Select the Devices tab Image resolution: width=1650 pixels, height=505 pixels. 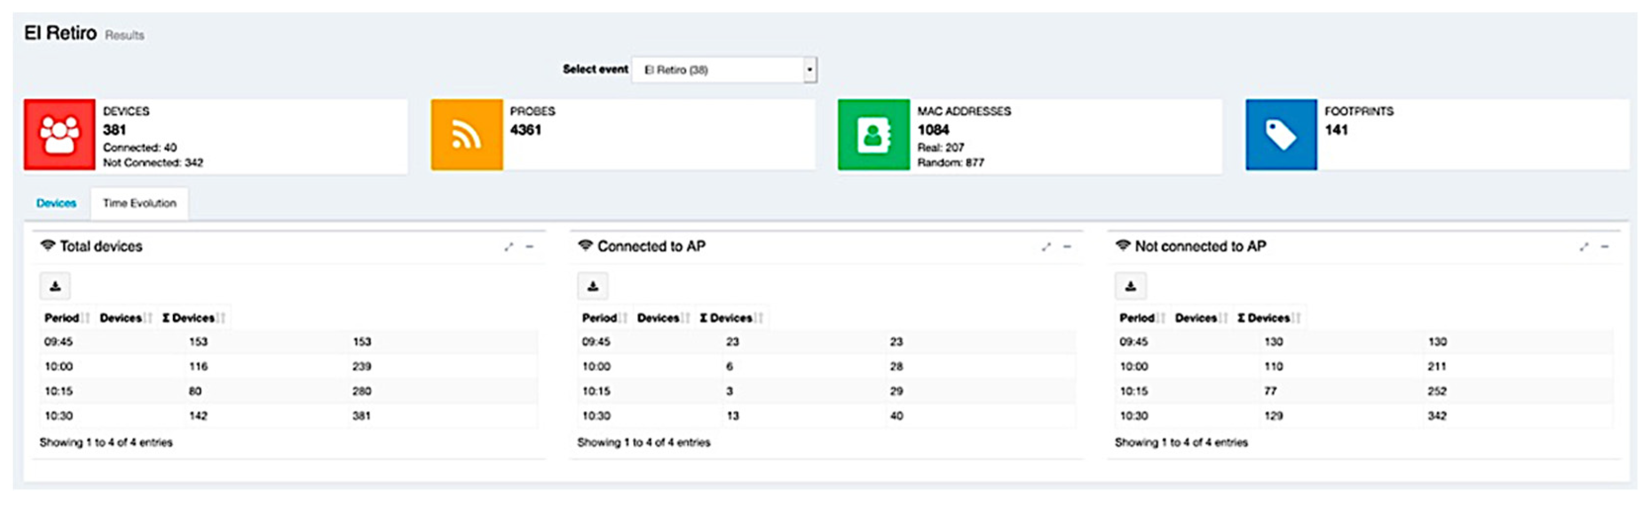(56, 203)
